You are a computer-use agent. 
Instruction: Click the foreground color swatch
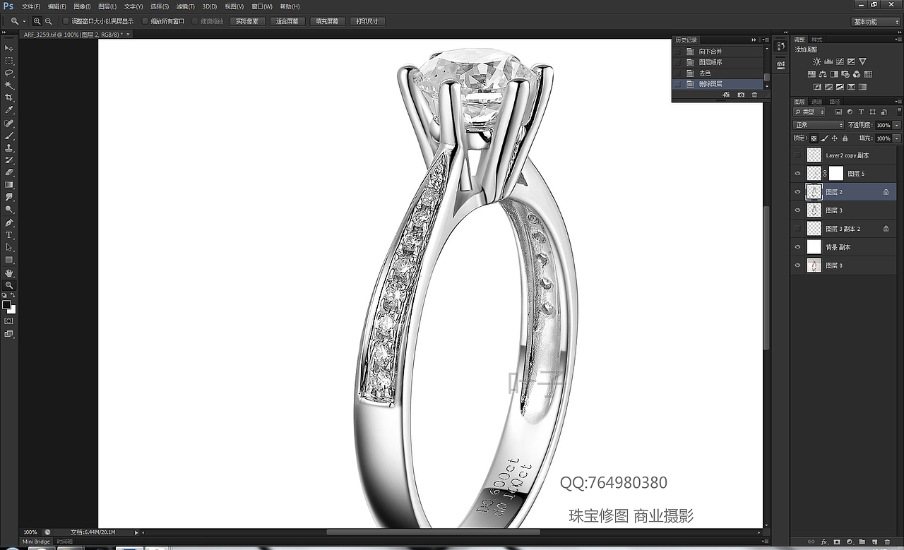click(x=6, y=304)
